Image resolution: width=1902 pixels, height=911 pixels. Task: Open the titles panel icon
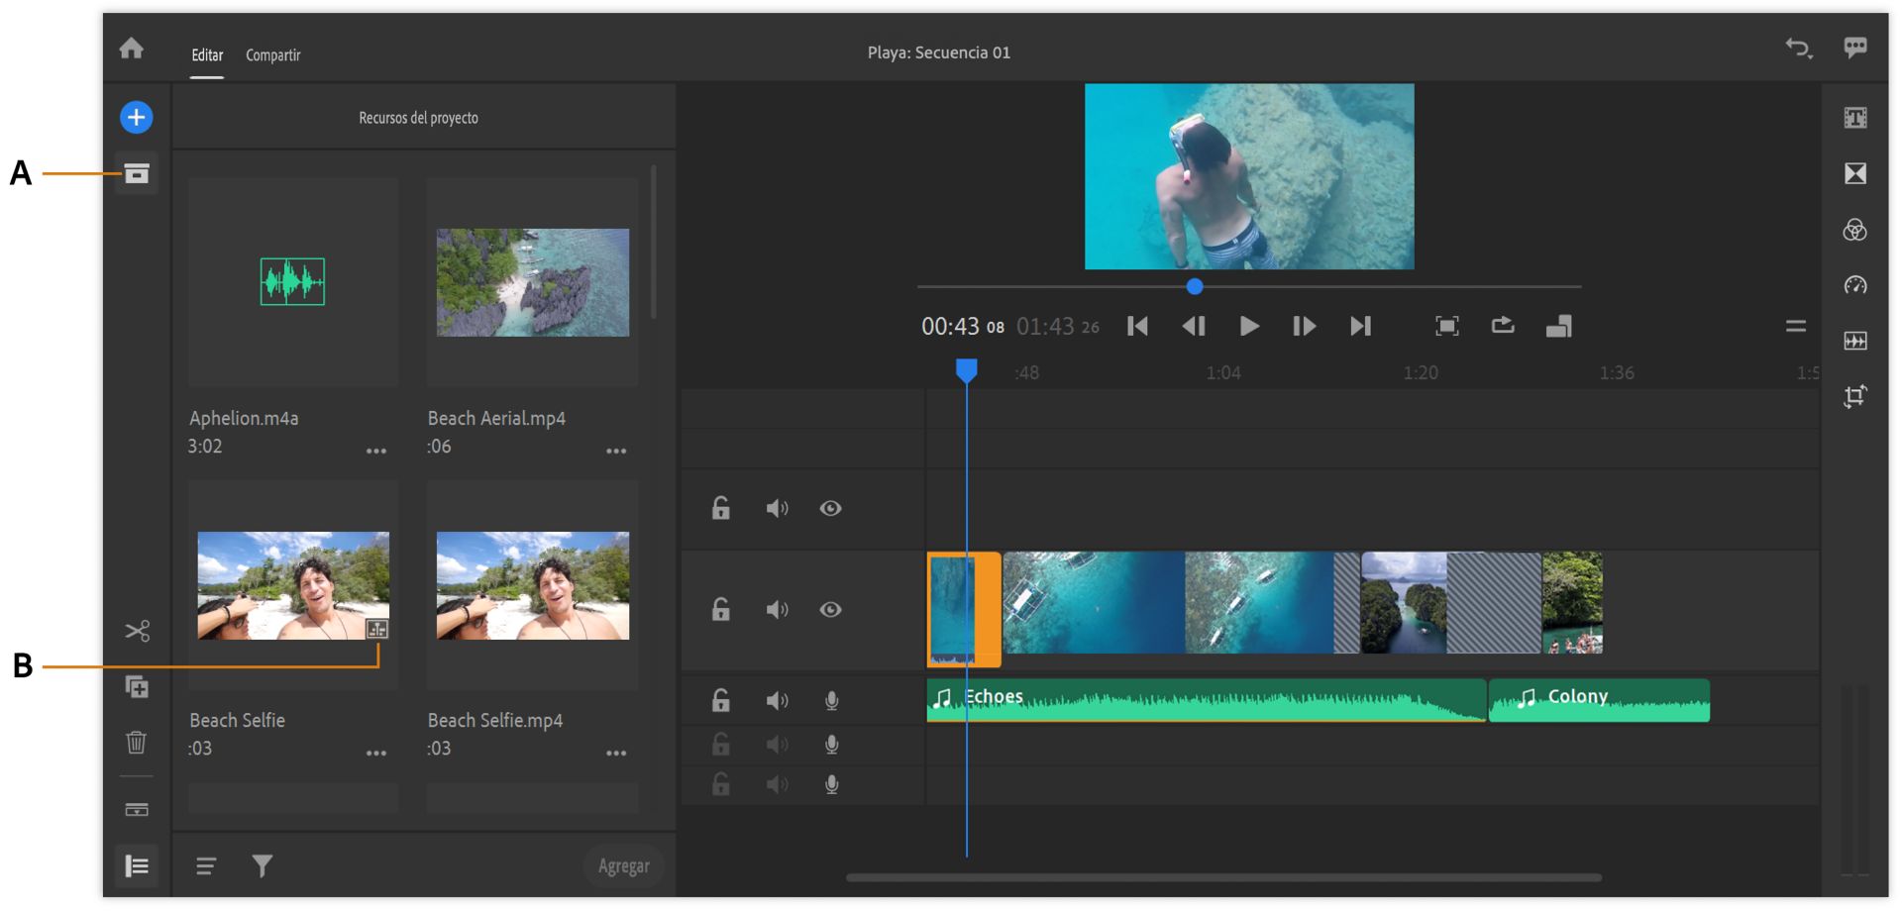pyautogui.click(x=1854, y=118)
